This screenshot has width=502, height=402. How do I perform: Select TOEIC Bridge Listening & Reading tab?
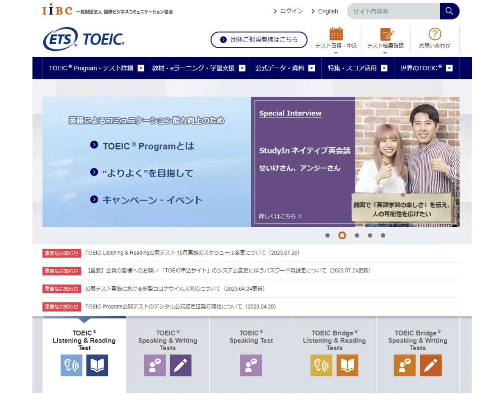(334, 340)
